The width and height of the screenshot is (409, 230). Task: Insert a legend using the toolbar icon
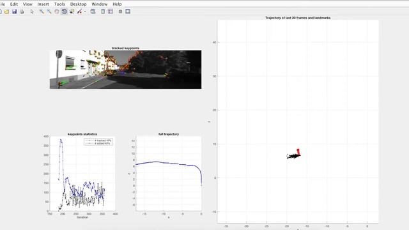point(111,11)
